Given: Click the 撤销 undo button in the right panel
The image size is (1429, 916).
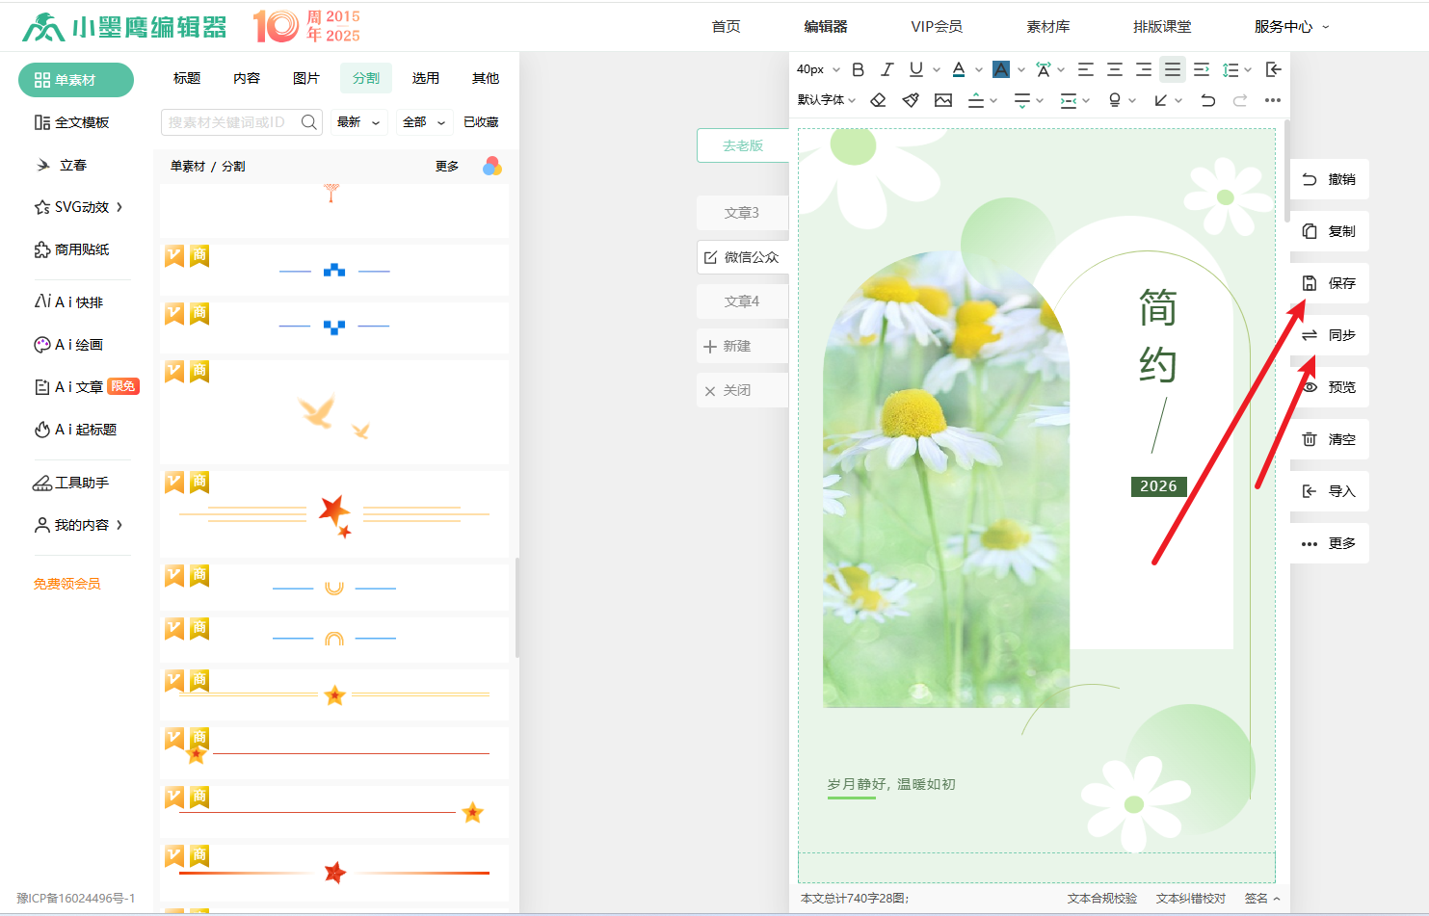Looking at the screenshot, I should pos(1329,179).
